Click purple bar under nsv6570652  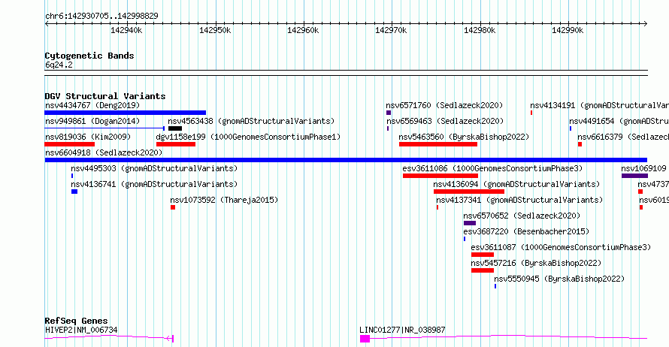(470, 223)
